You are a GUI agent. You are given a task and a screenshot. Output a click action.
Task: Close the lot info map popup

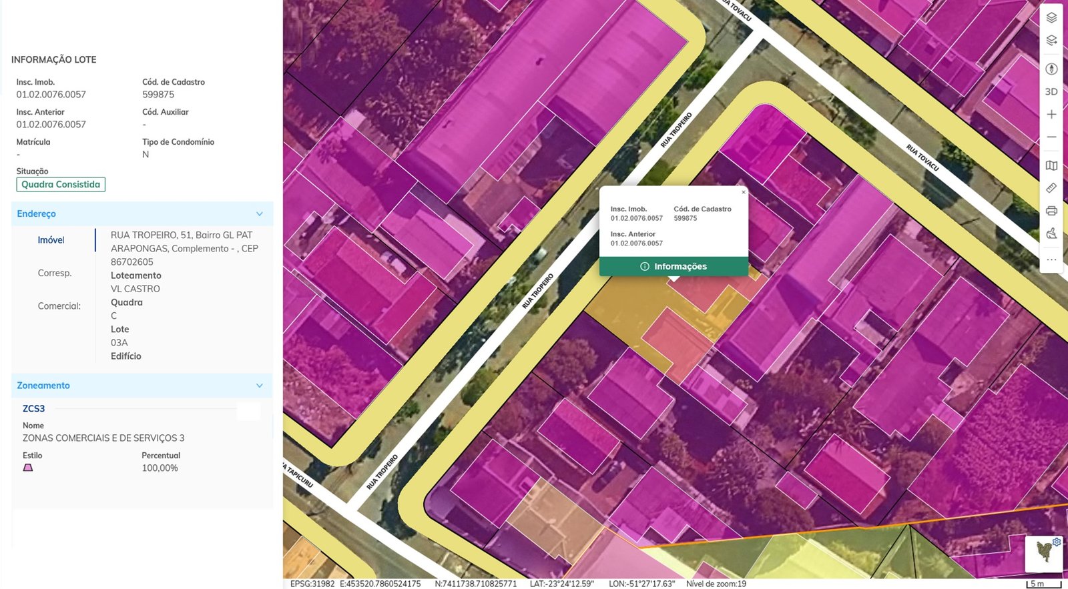744,192
